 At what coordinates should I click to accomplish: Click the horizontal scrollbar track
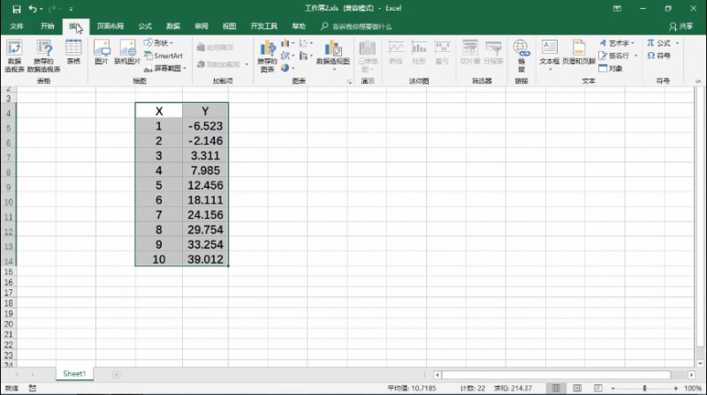pos(556,375)
